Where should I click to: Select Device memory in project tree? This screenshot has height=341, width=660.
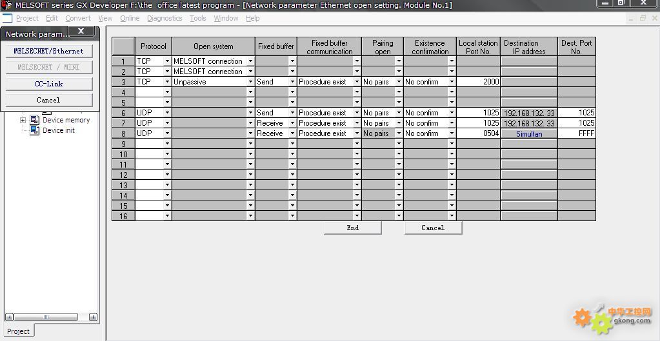66,120
